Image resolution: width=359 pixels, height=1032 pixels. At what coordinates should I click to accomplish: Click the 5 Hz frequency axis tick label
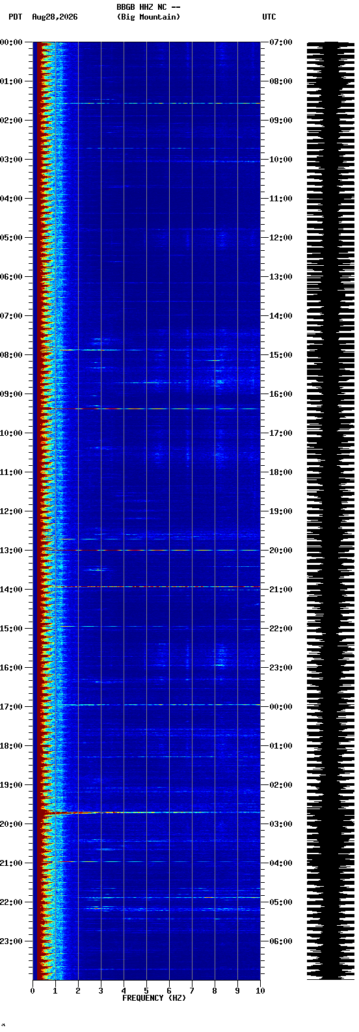click(146, 991)
